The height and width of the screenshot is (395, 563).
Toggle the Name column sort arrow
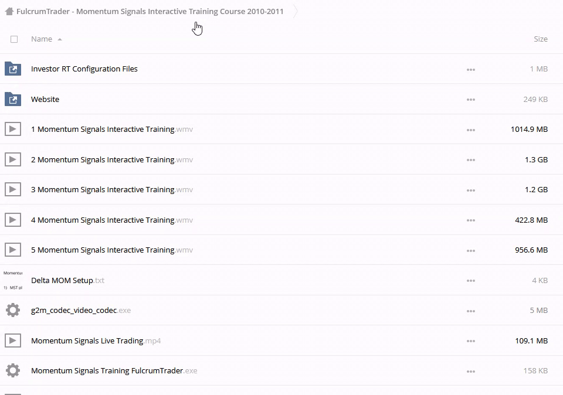tap(60, 39)
